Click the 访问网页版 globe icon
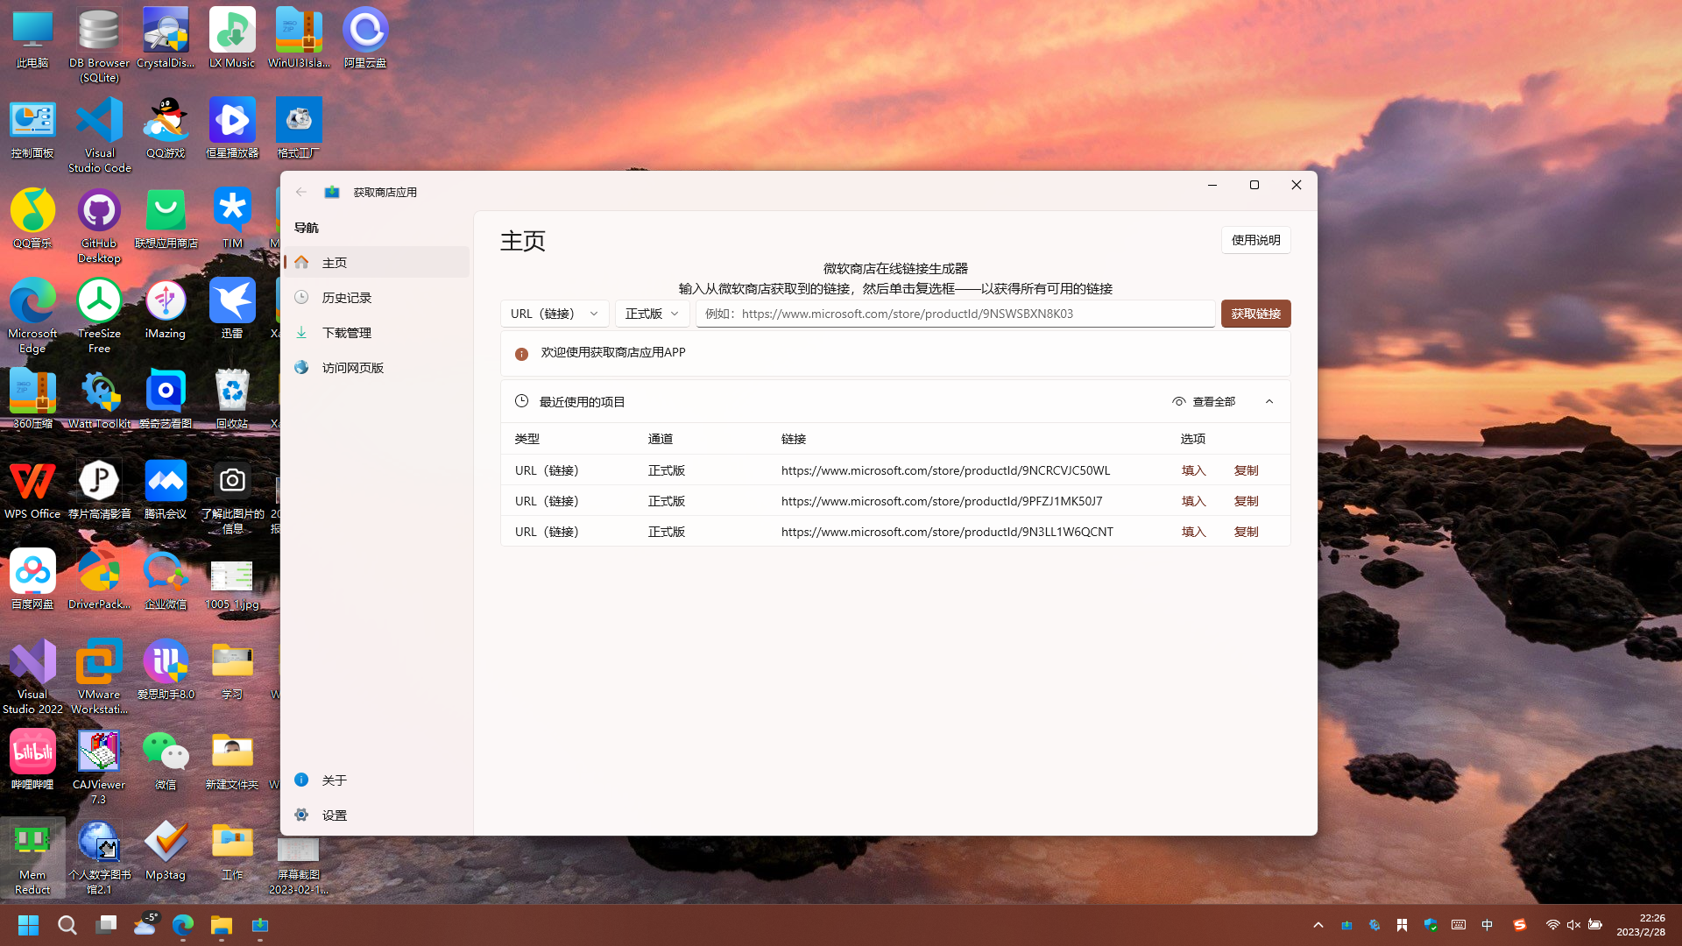This screenshot has height=946, width=1682. (301, 368)
